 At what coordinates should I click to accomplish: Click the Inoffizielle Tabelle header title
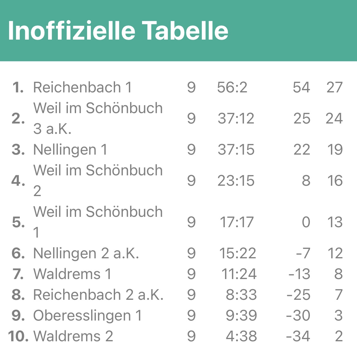click(x=118, y=31)
